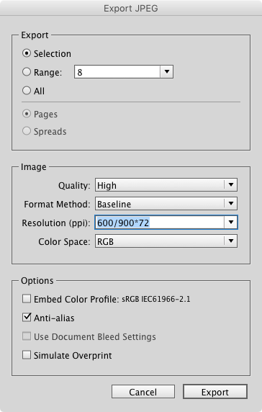Pick the Pages radio option
This screenshot has height=412, width=262.
27,114
